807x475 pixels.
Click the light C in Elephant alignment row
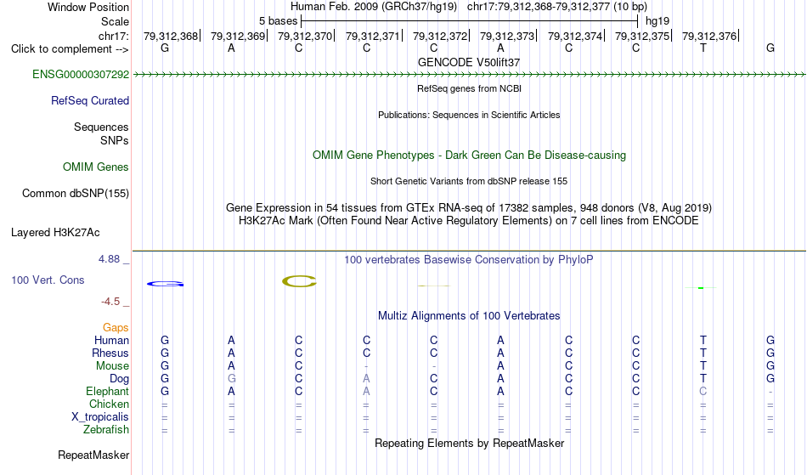[x=703, y=392]
